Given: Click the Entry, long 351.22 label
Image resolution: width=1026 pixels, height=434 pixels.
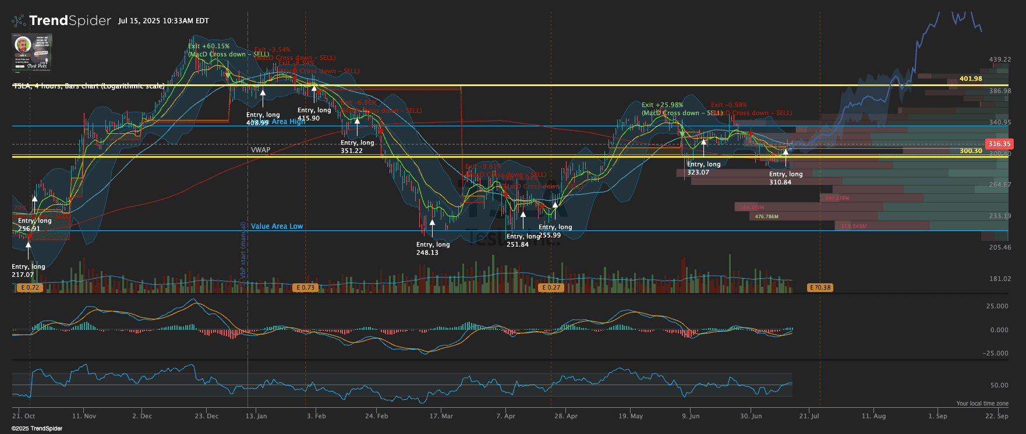Looking at the screenshot, I should [357, 147].
